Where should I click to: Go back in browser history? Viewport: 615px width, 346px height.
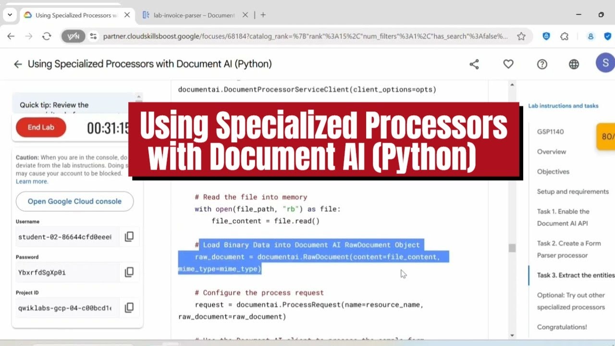pos(11,36)
